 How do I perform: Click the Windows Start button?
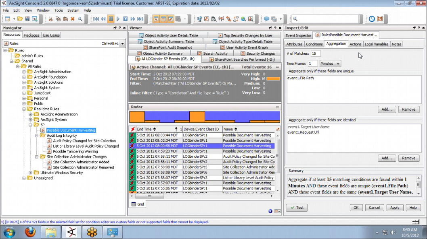[9, 233]
